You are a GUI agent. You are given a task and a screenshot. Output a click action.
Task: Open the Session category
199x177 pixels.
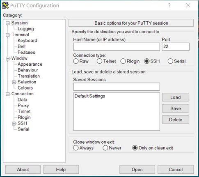(x=19, y=23)
